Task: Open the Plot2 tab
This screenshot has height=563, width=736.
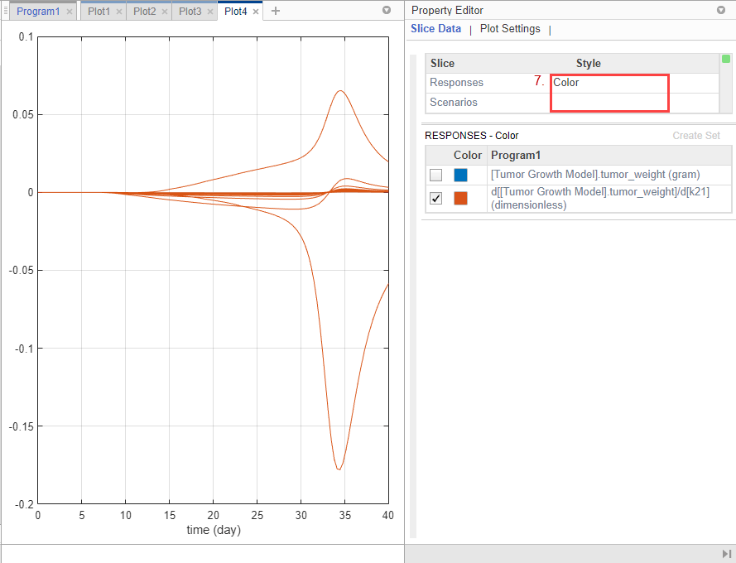Action: (144, 12)
